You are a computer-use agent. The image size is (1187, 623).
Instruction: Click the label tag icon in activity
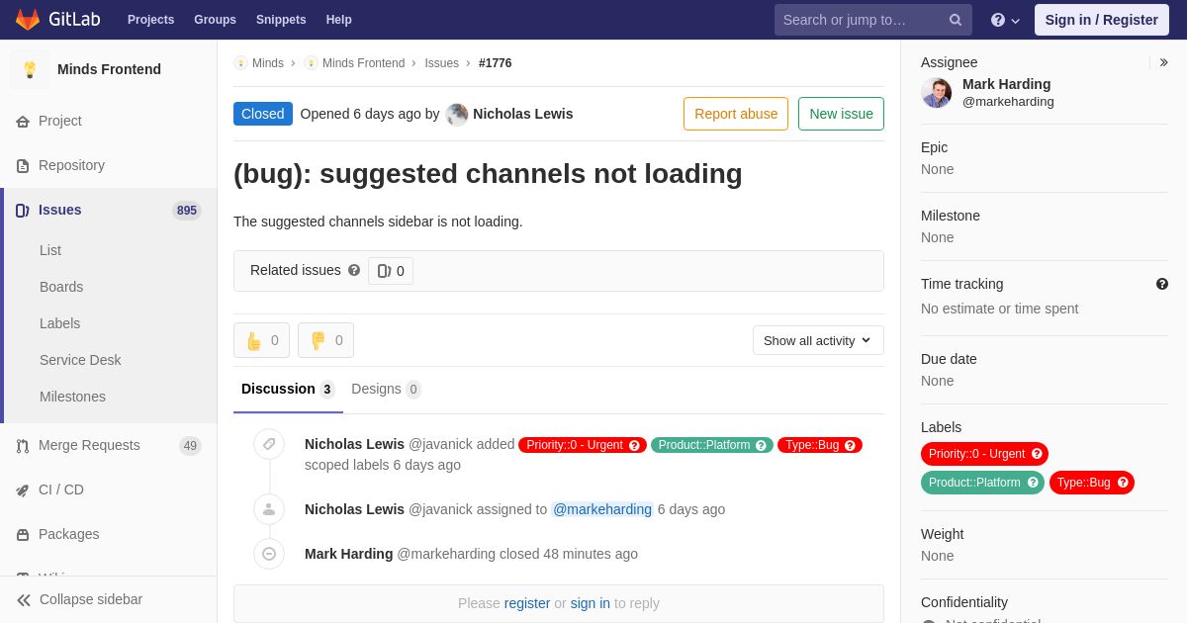pos(269,444)
